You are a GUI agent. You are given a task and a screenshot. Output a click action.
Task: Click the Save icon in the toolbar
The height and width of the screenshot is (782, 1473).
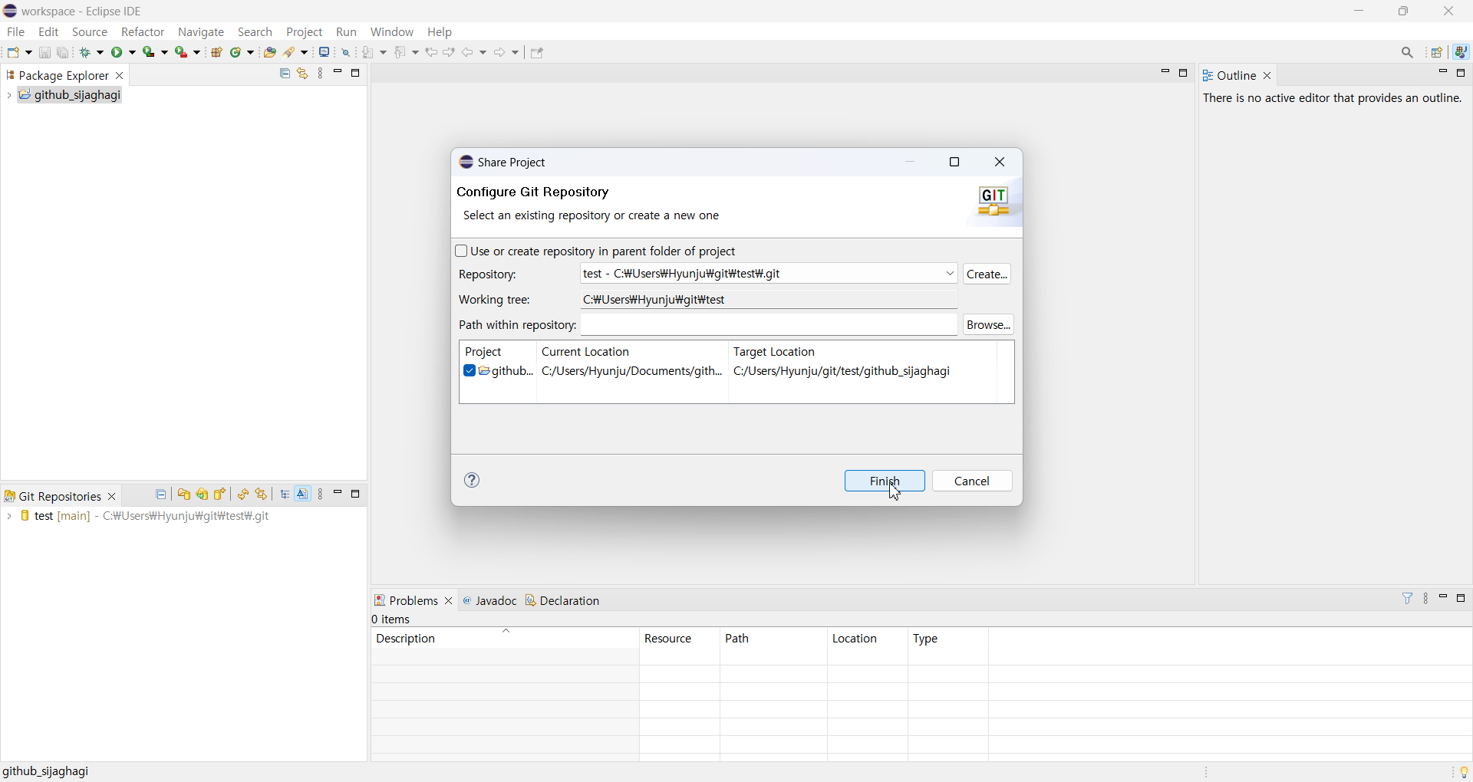[x=44, y=52]
